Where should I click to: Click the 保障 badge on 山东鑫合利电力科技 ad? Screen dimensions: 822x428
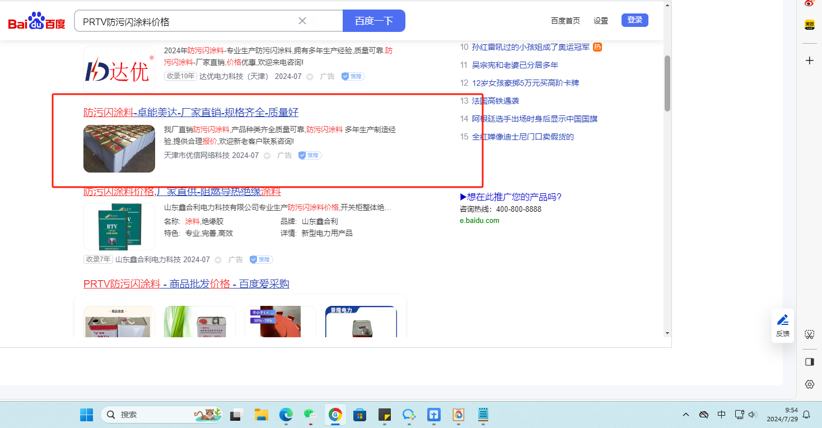pos(261,259)
